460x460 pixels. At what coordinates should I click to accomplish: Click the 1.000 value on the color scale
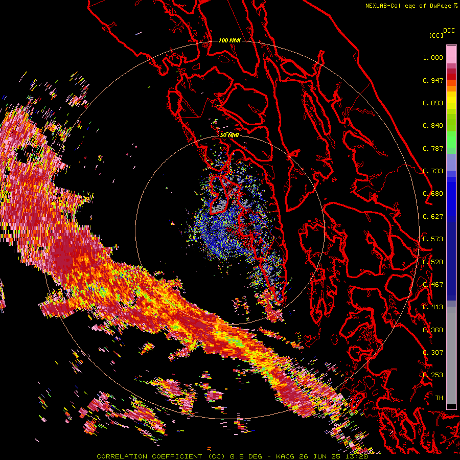[x=433, y=57]
